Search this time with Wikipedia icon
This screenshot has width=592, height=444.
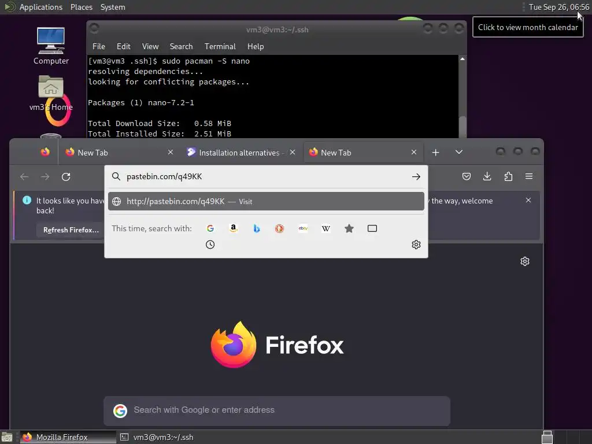326,228
